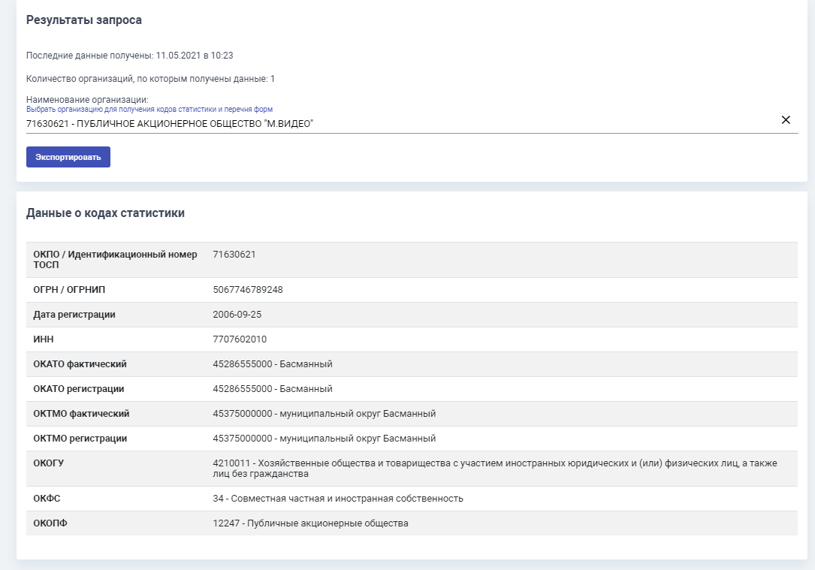This screenshot has height=570, width=815.
Task: Select the ОКФС value 34 - Совместная частная
Action: (338, 499)
